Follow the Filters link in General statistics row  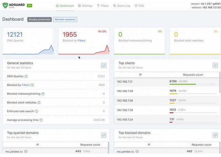coord(26,85)
